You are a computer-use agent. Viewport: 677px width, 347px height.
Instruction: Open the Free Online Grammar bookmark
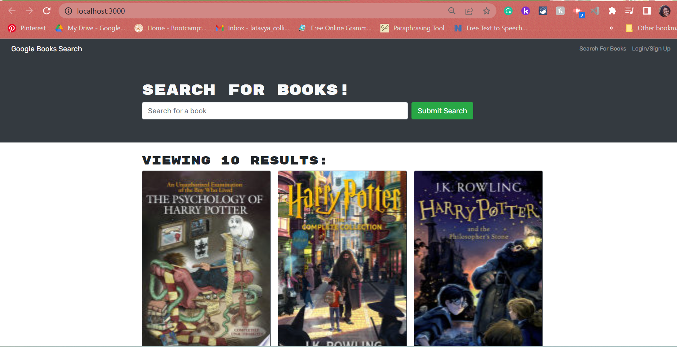[335, 28]
